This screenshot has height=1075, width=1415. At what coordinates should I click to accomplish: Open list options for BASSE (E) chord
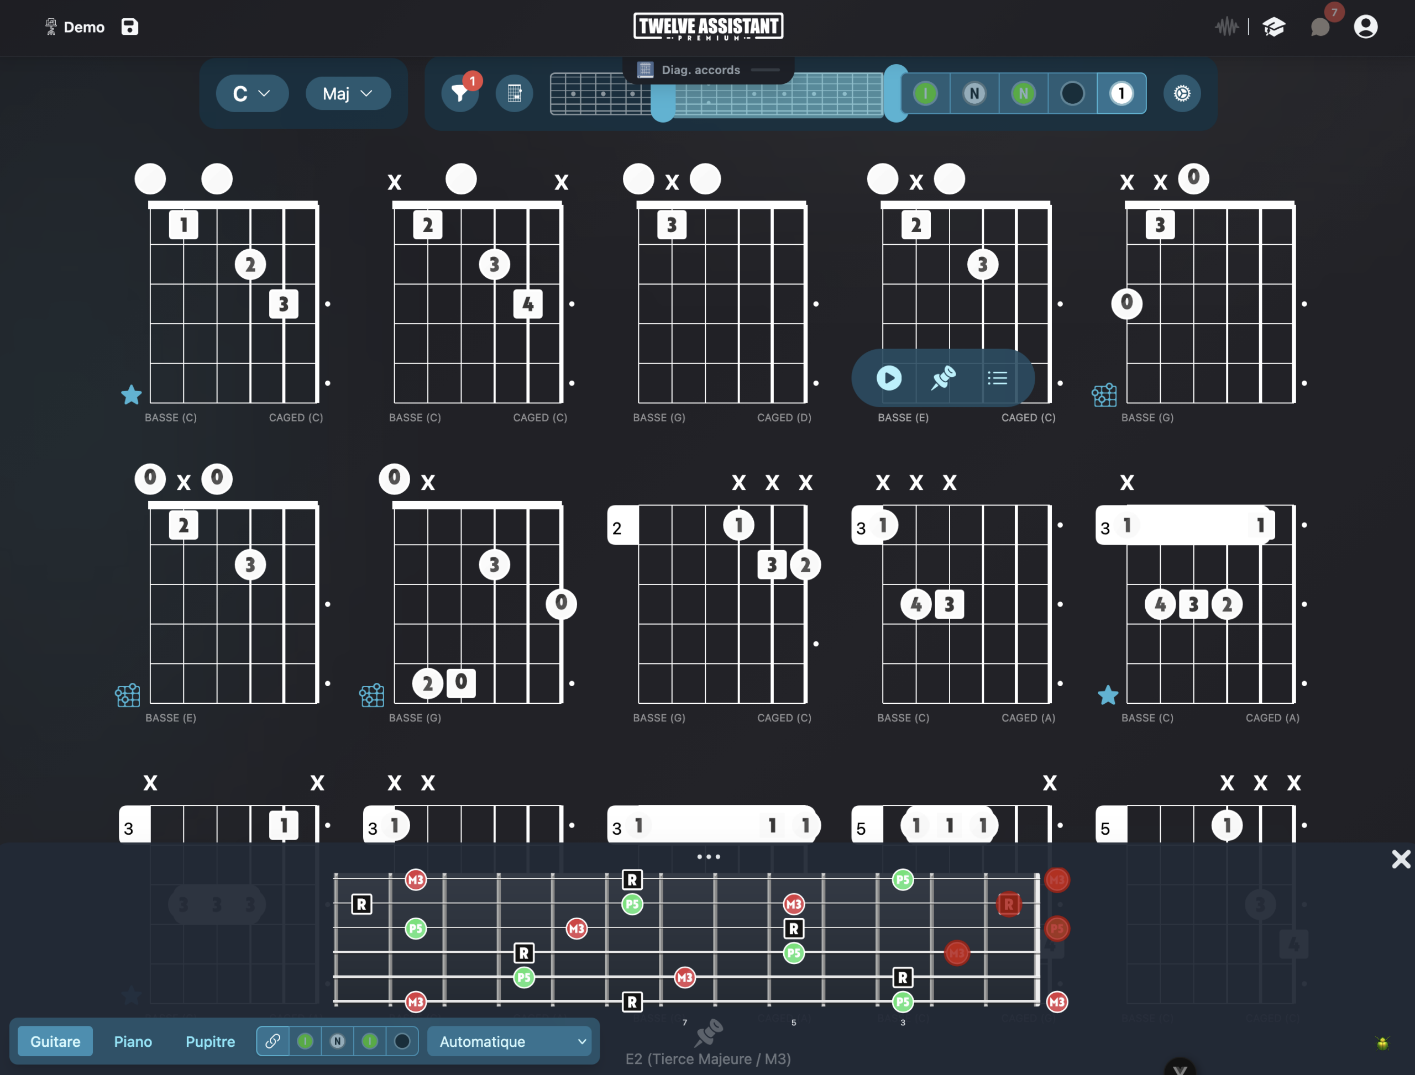tap(998, 377)
